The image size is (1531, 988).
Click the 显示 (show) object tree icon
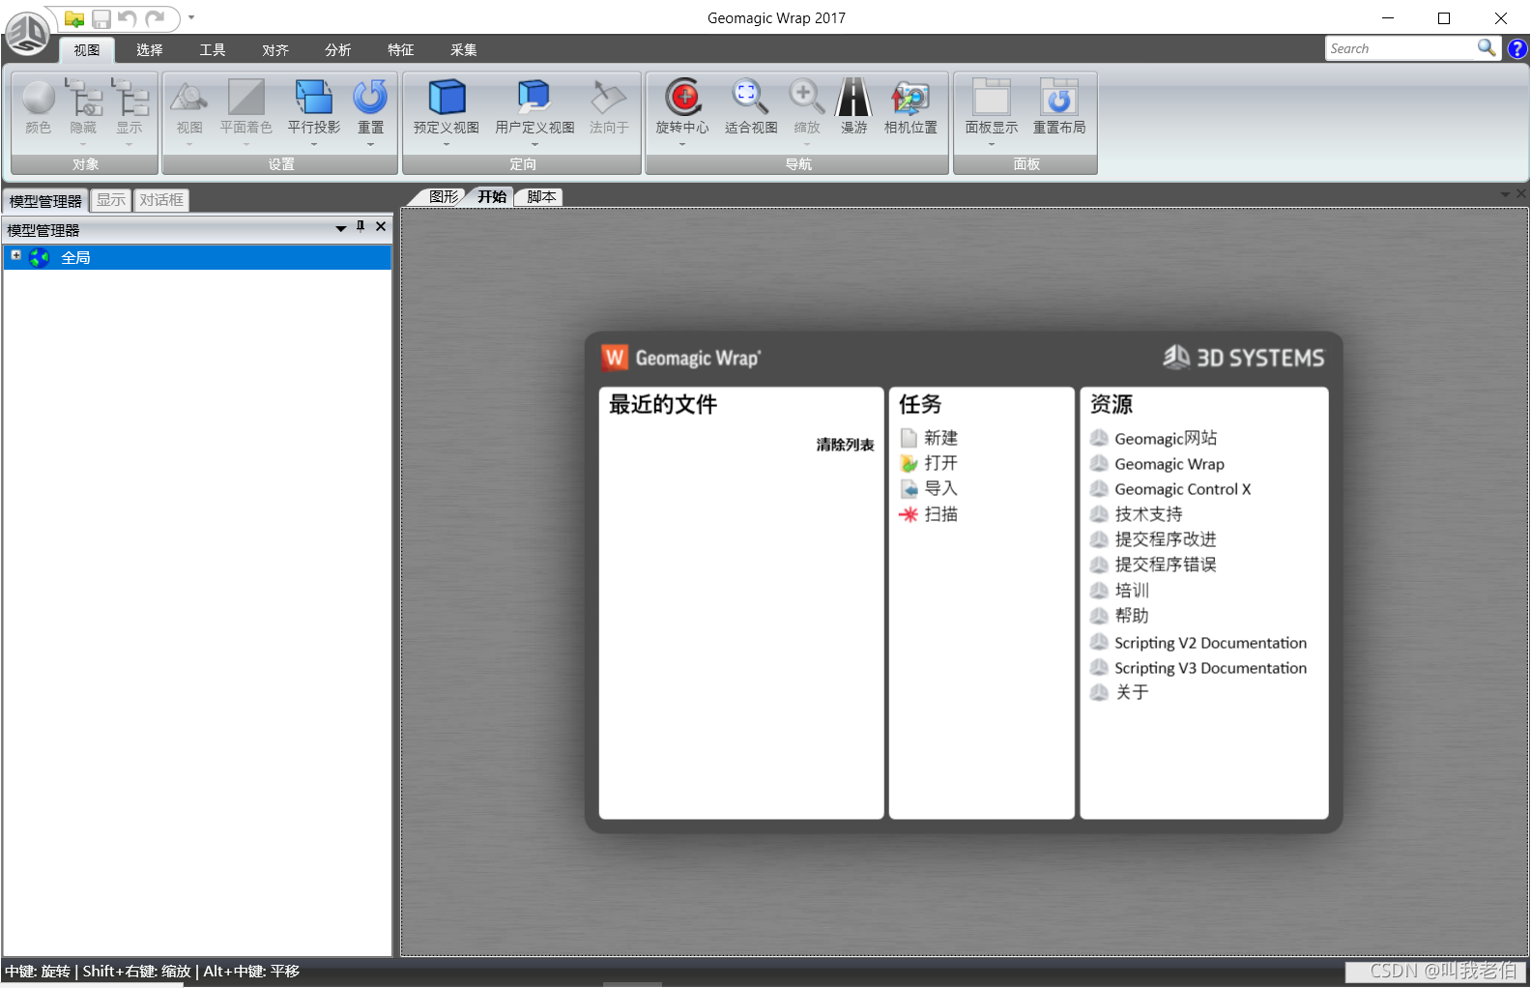coord(130,98)
